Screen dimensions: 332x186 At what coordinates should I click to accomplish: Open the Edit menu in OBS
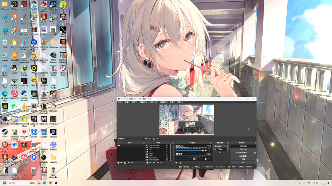coord(127,102)
